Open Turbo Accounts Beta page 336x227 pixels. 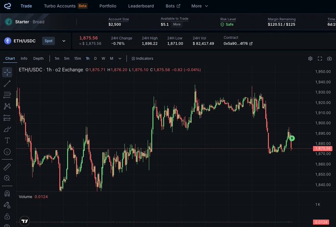click(66, 6)
